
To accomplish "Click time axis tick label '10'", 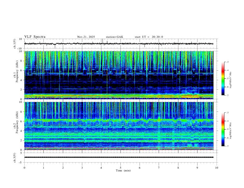I will click(217, 168).
